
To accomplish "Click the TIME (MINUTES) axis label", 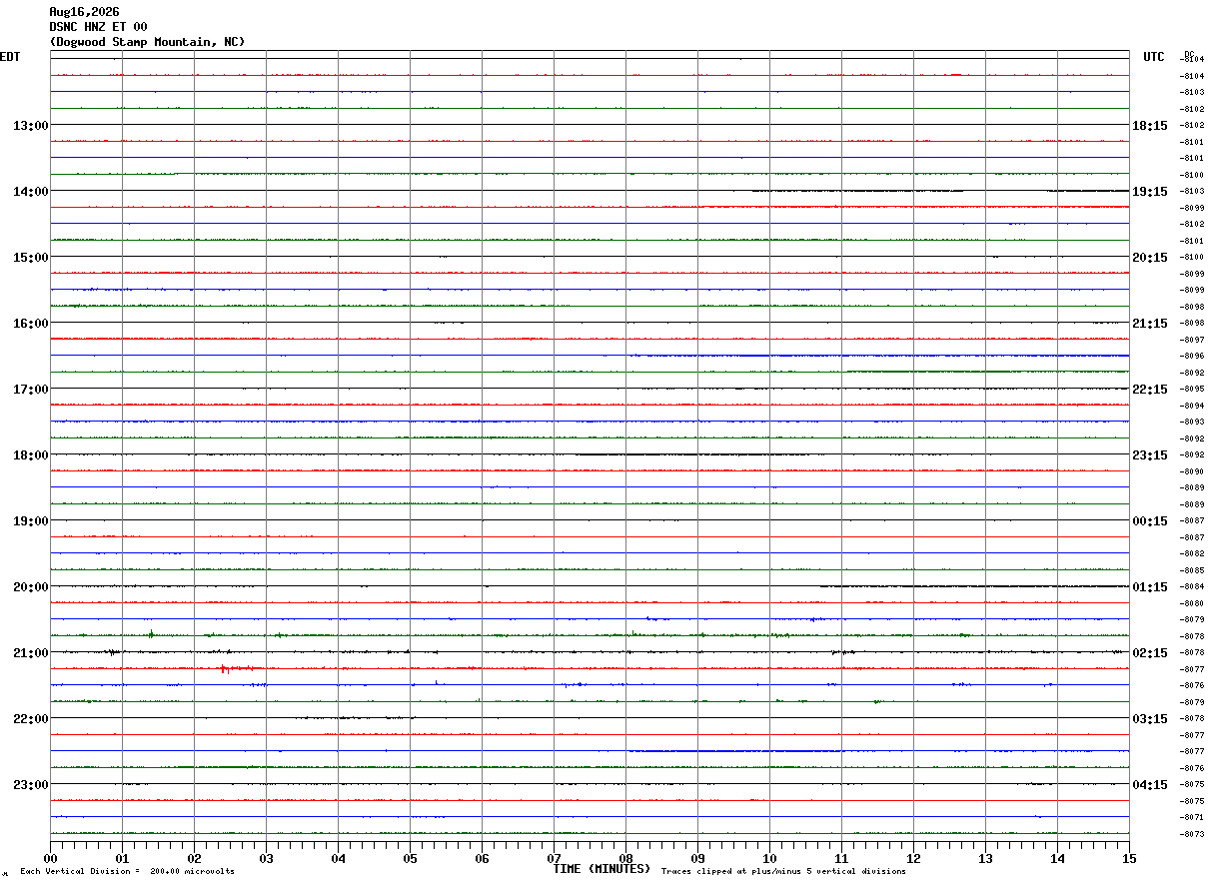I will point(602,869).
